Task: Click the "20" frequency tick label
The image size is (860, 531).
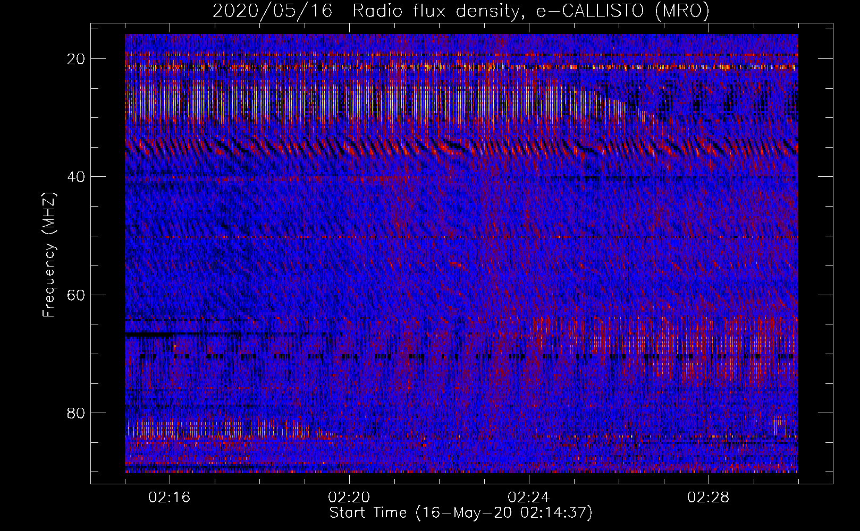Action: tap(77, 58)
